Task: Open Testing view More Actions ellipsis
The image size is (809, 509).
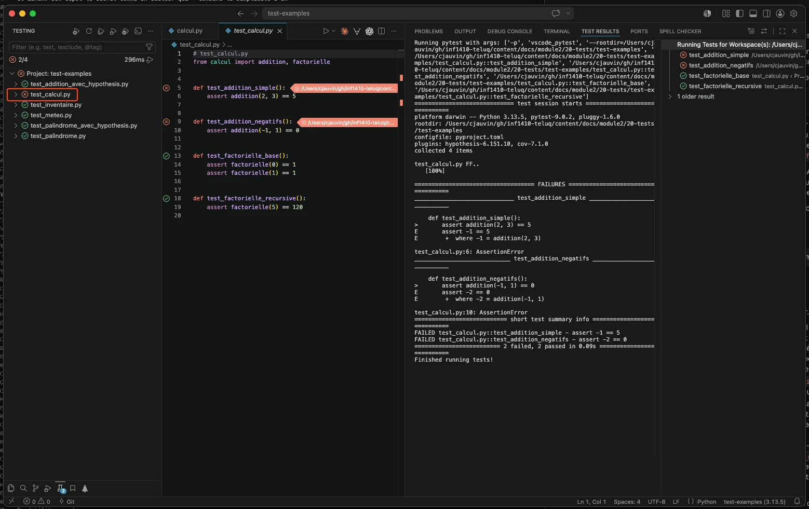Action: tap(151, 31)
